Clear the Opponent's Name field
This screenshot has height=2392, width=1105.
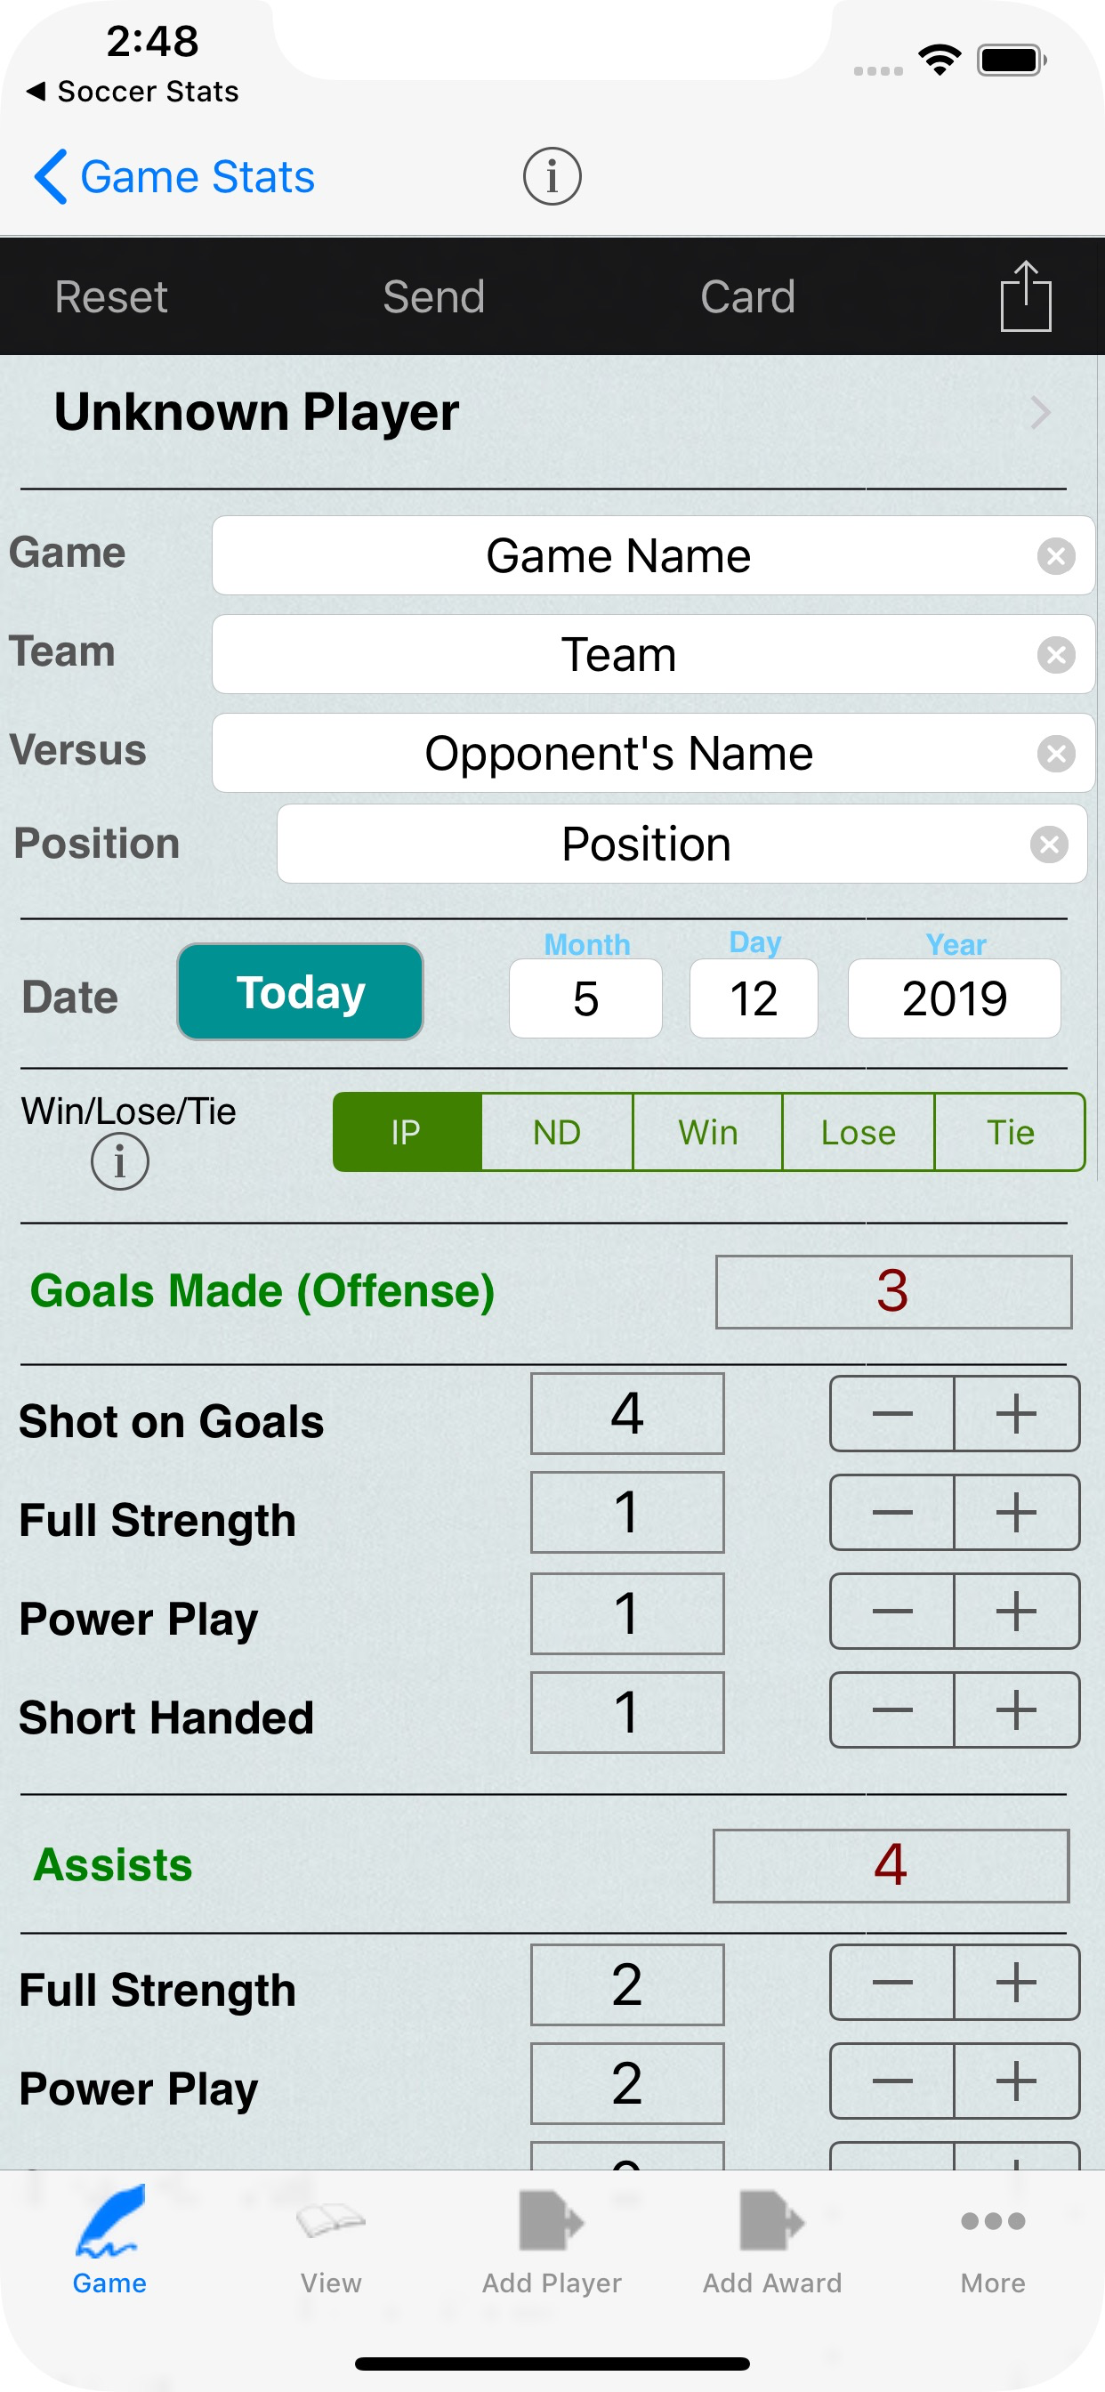pyautogui.click(x=1056, y=753)
